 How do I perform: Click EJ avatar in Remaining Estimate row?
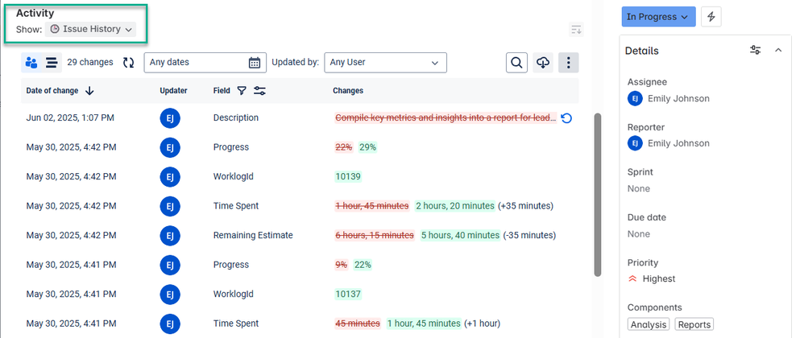click(170, 236)
